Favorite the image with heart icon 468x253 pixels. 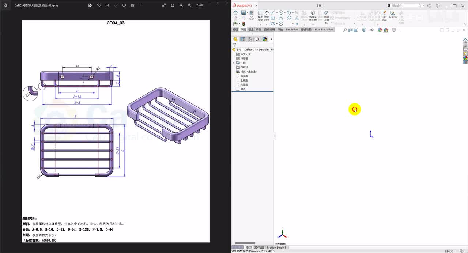tap(116, 5)
